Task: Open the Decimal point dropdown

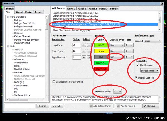Action: 117,91
